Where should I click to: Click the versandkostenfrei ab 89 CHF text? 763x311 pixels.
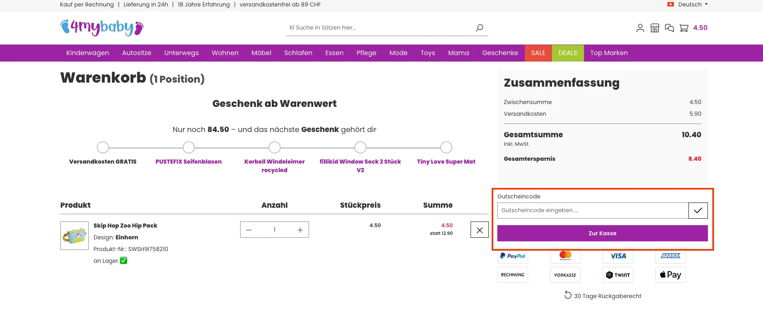click(x=280, y=4)
